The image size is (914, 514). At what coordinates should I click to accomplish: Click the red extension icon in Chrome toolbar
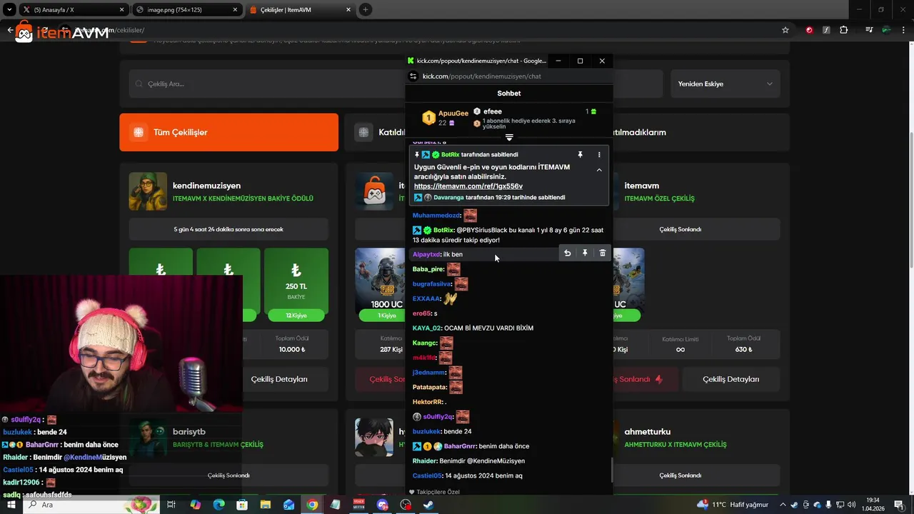coord(809,30)
